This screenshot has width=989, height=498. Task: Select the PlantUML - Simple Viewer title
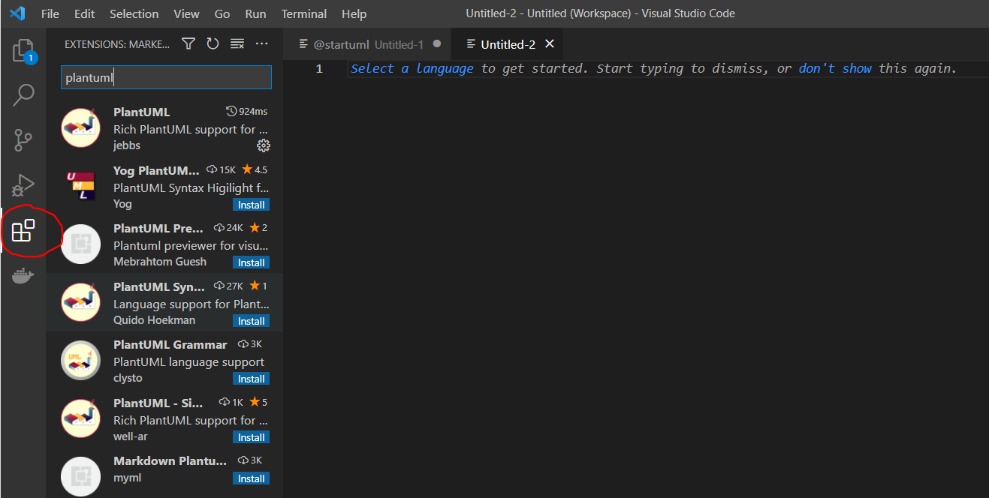pyautogui.click(x=158, y=403)
